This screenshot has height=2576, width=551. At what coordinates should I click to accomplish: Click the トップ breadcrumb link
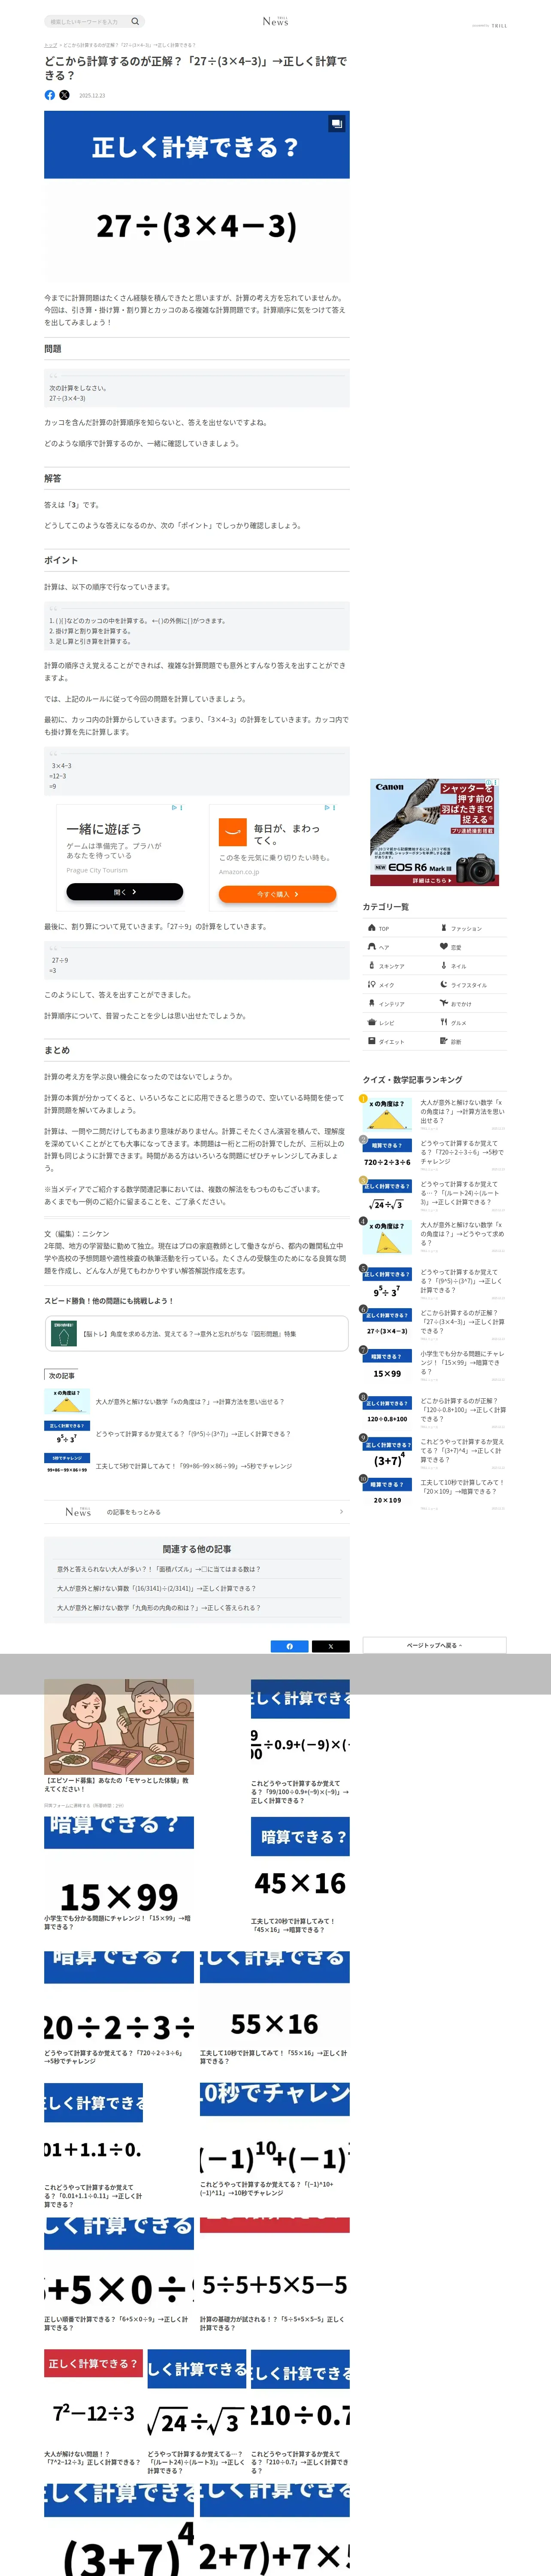50,45
